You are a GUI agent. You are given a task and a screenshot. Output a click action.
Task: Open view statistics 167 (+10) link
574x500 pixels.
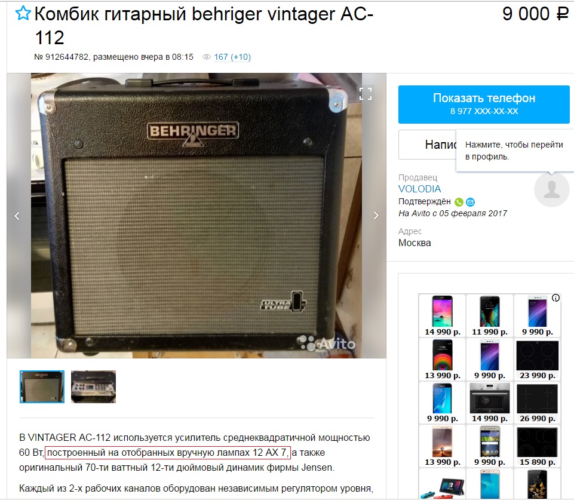coord(232,57)
